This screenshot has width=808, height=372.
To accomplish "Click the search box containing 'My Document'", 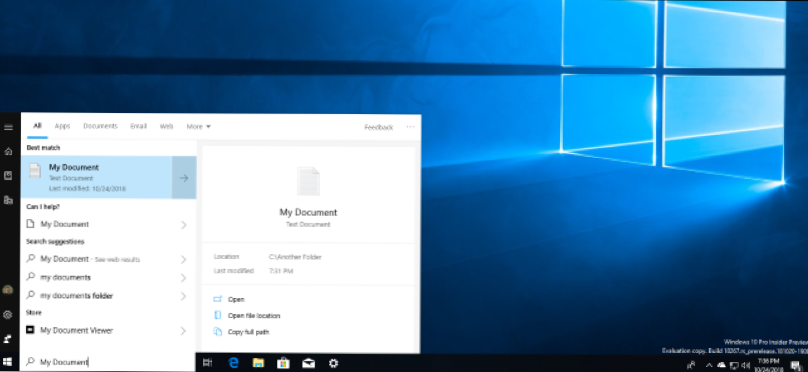I will coord(107,362).
